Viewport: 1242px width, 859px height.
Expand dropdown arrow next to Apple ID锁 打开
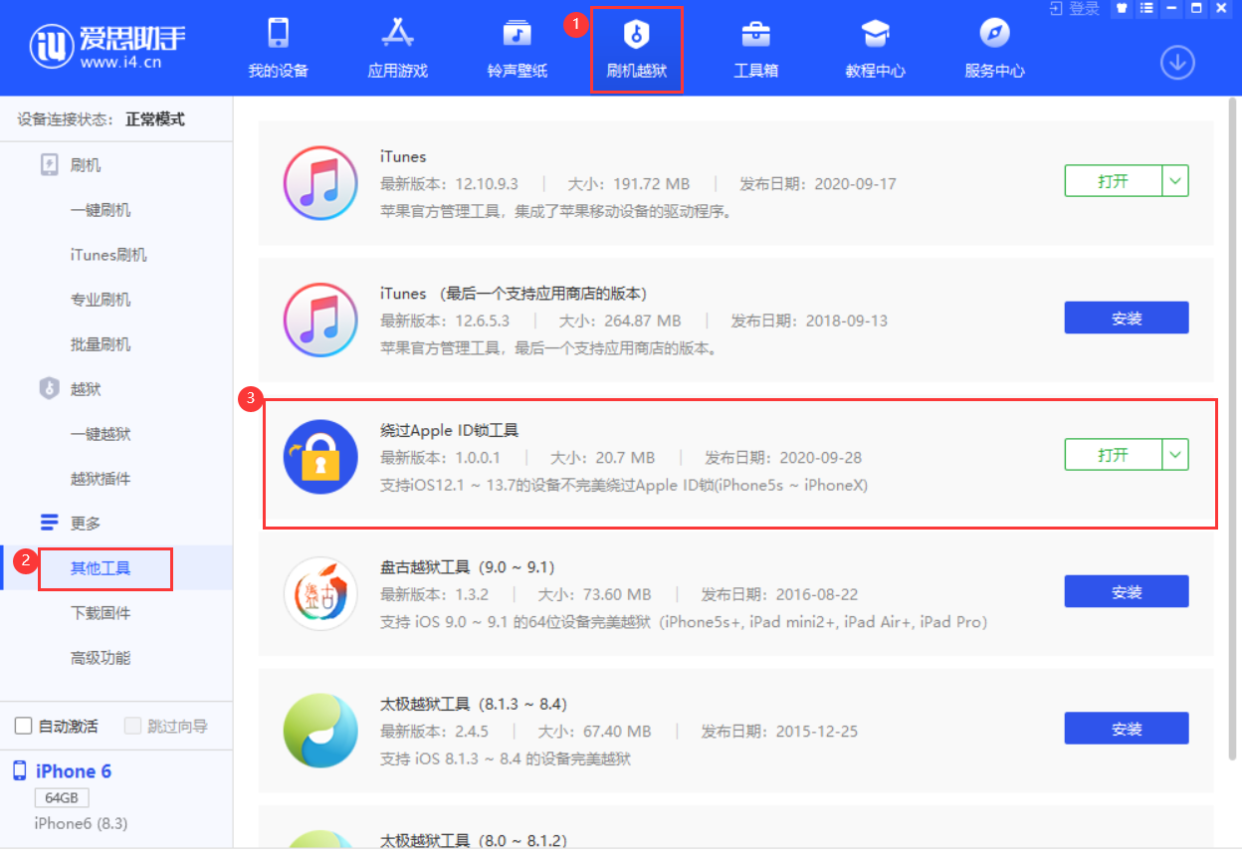pos(1175,455)
